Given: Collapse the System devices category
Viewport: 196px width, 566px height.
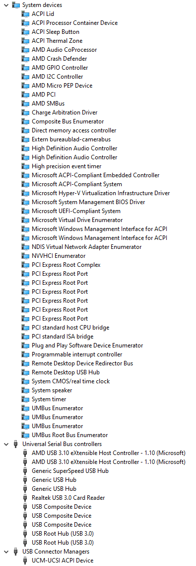Looking at the screenshot, I should pyautogui.click(x=6, y=5).
